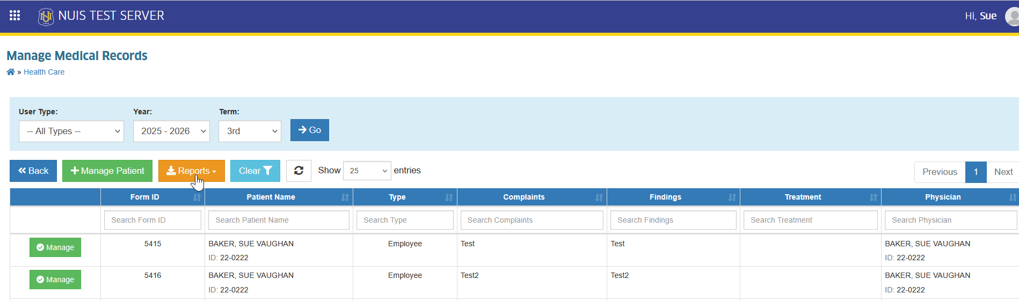
Task: Expand the Reports dropdown button
Action: point(191,171)
